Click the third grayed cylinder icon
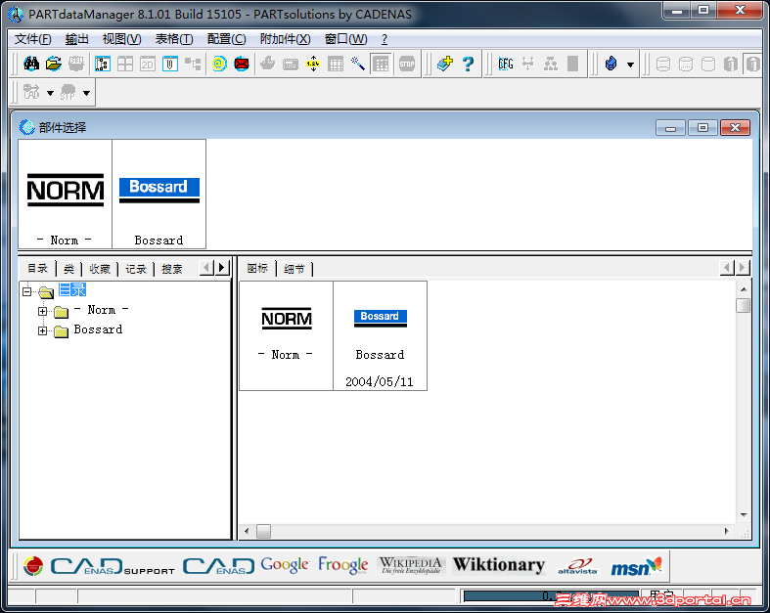Screen dimensions: 770x613 (708, 64)
